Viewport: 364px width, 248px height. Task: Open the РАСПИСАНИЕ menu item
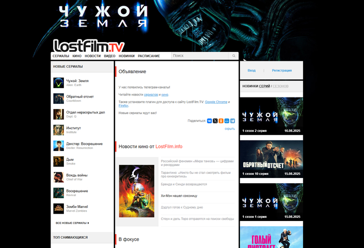tap(149, 56)
